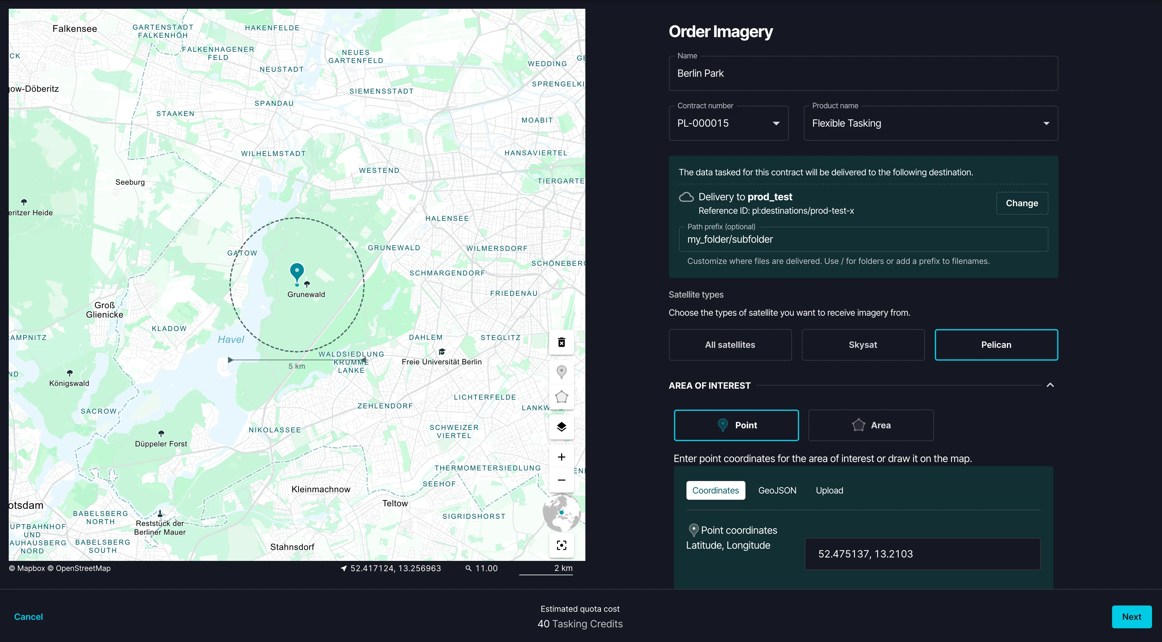This screenshot has height=642, width=1162.
Task: Open the Contract number dropdown
Action: [729, 123]
